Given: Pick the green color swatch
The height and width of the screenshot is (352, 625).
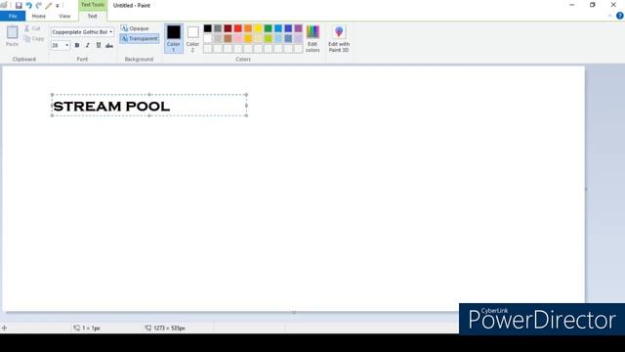Looking at the screenshot, I should 269,28.
